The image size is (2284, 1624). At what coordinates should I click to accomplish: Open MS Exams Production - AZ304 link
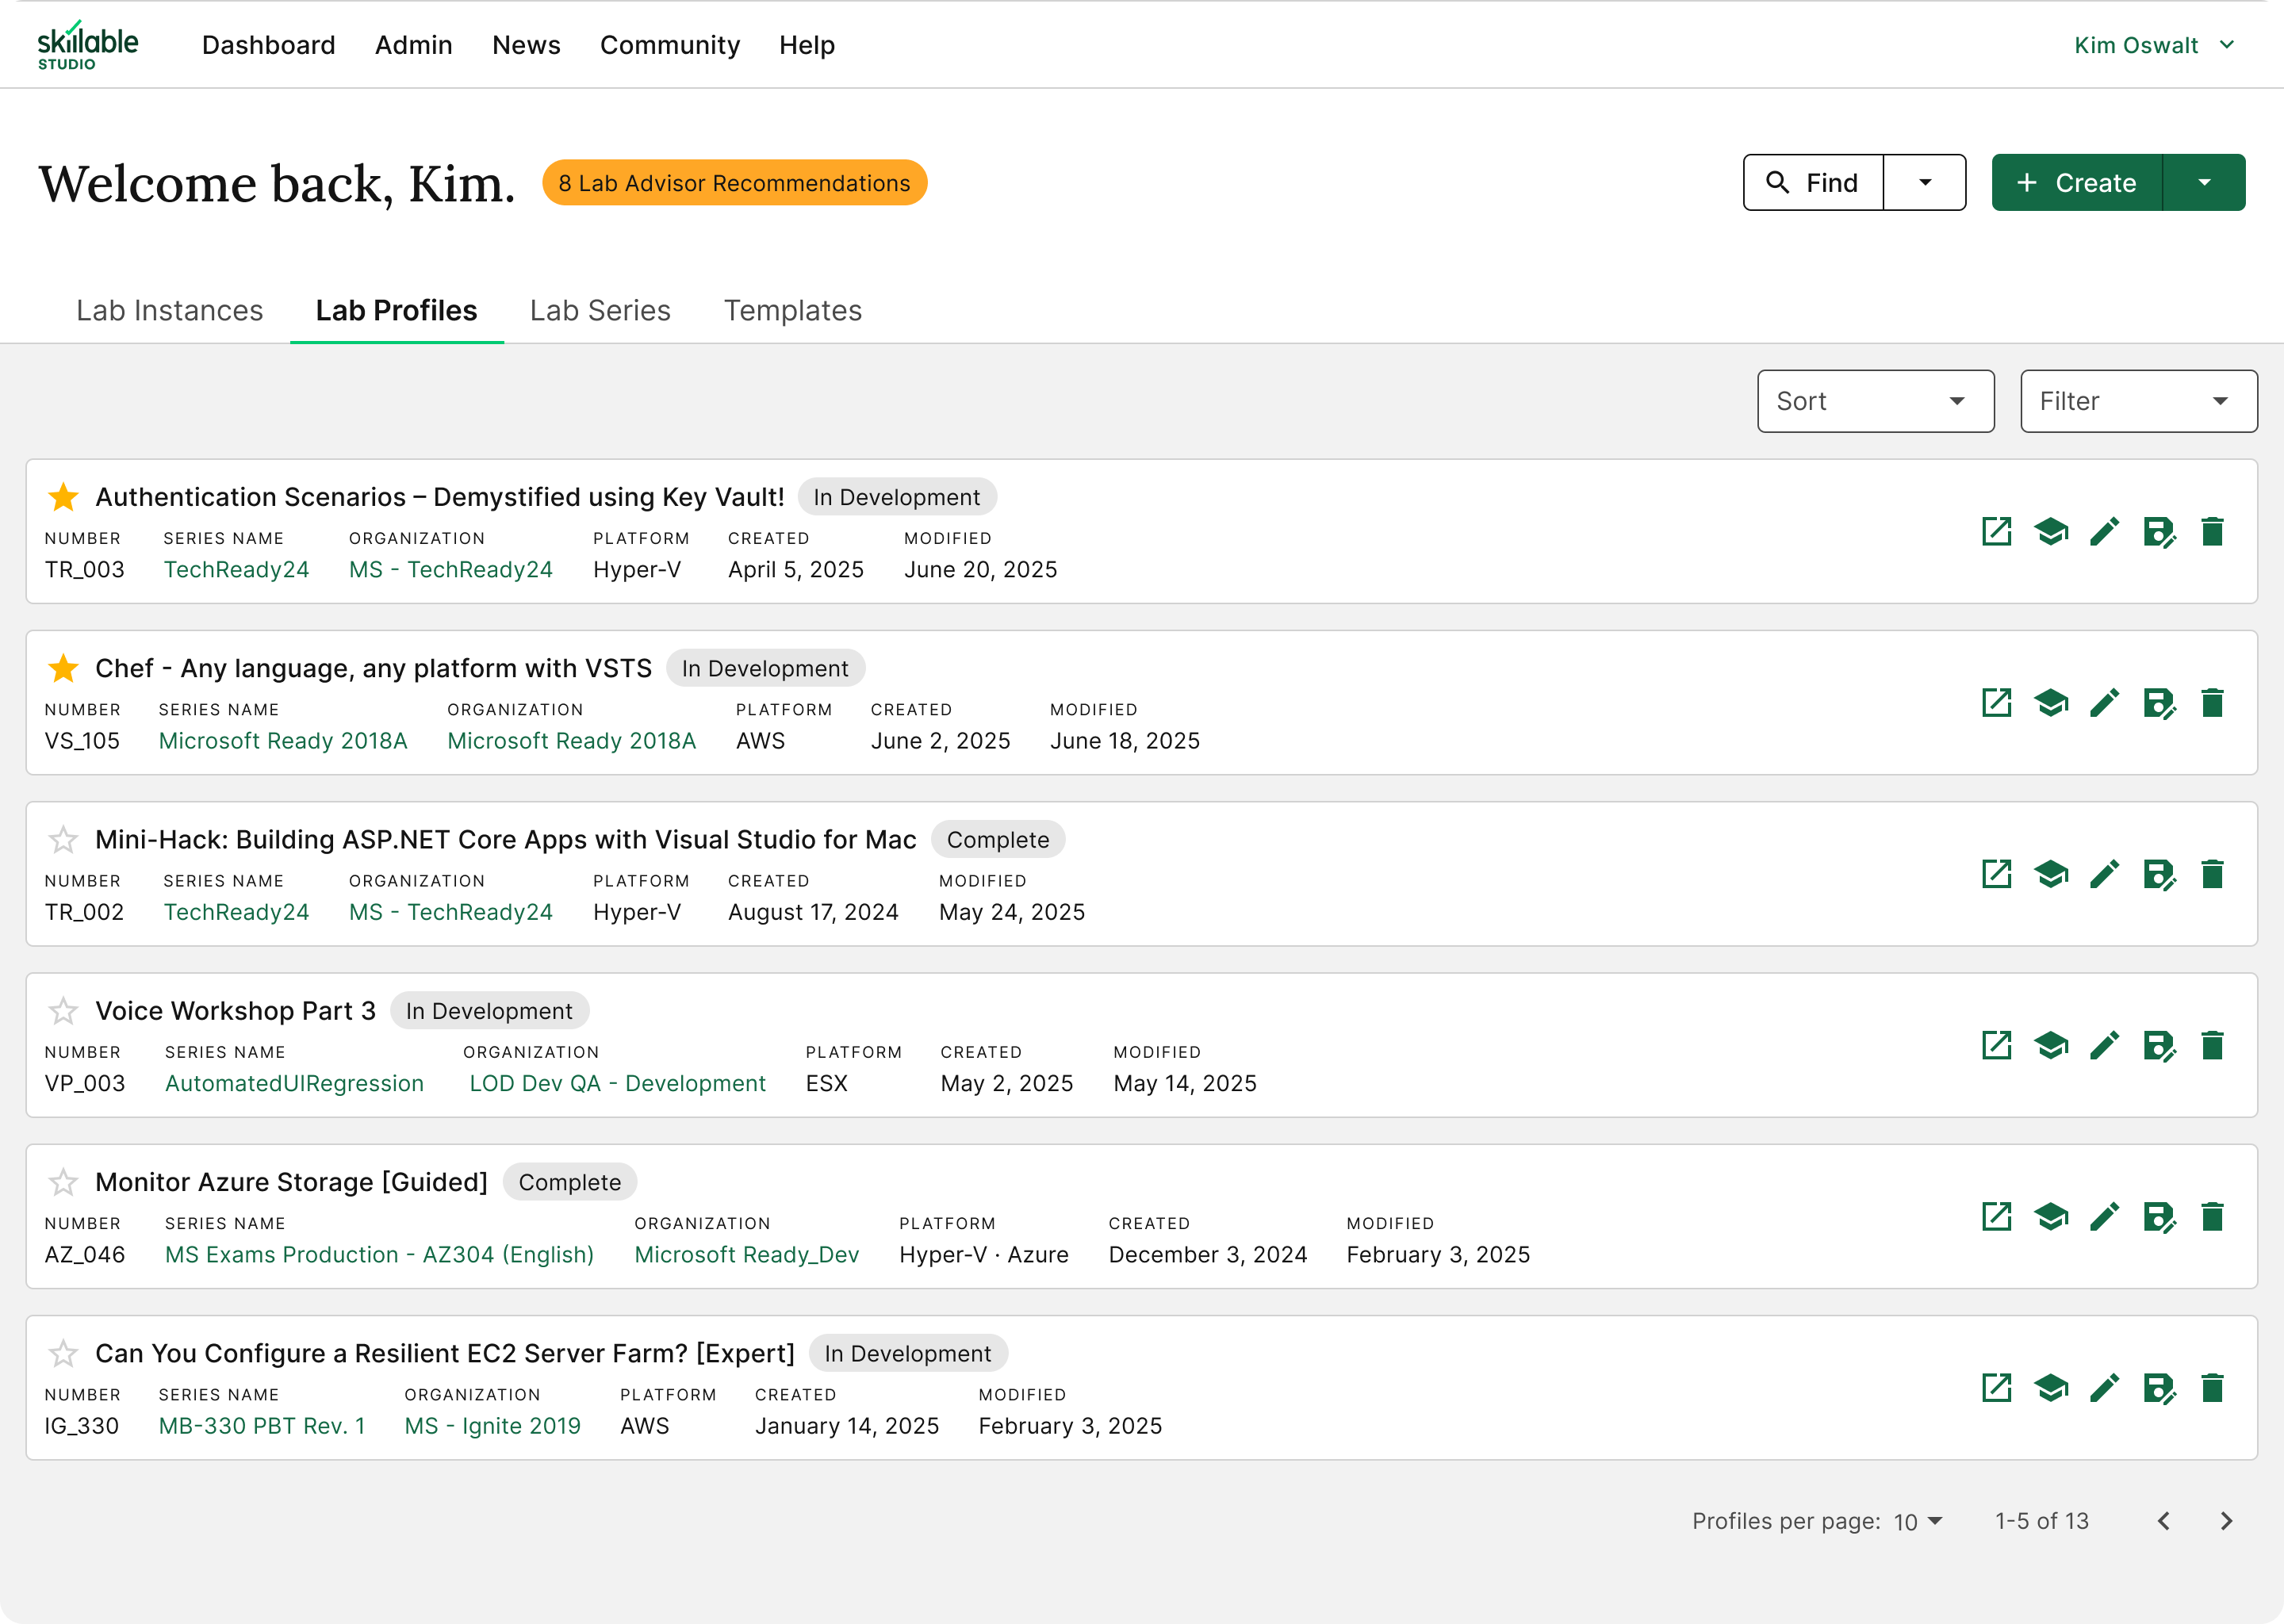[x=379, y=1254]
